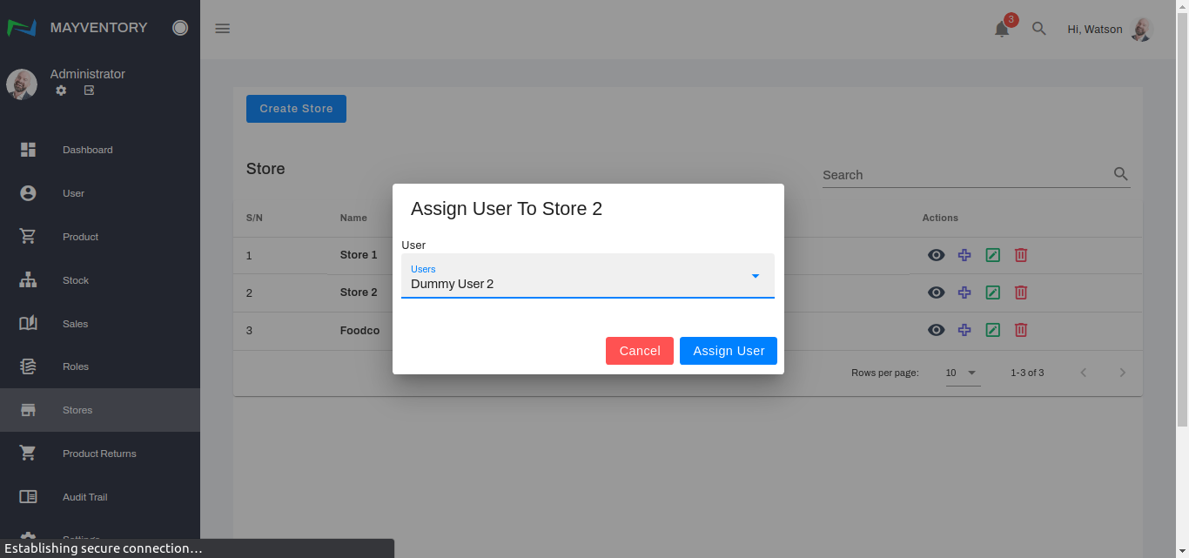View Foodco details with eye icon
This screenshot has width=1189, height=558.
point(936,330)
